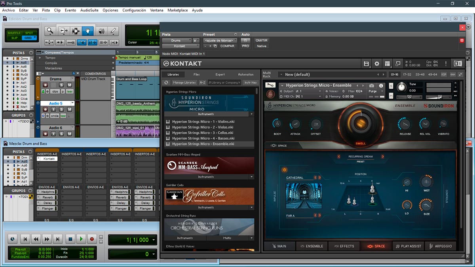Image resolution: width=475 pixels, height=267 pixels.
Task: Click Return to Zero transport button
Action: pyautogui.click(x=25, y=239)
